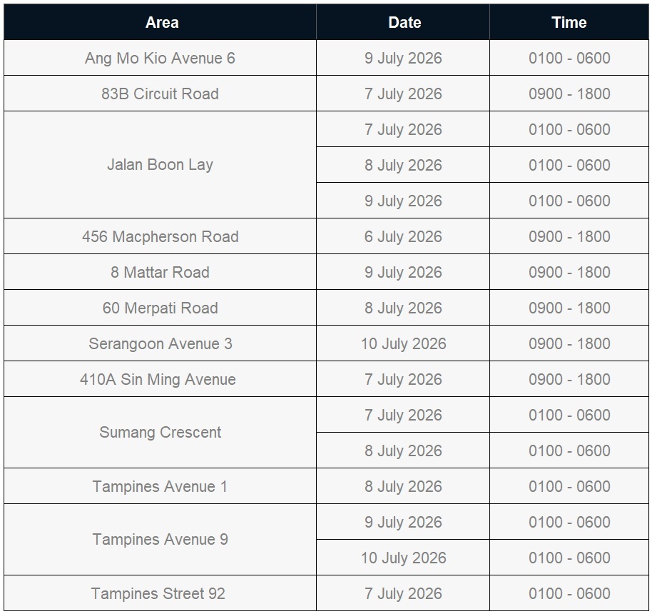The width and height of the screenshot is (652, 614).
Task: Click the time cell for Tampines Street 92
Action: coord(569,593)
